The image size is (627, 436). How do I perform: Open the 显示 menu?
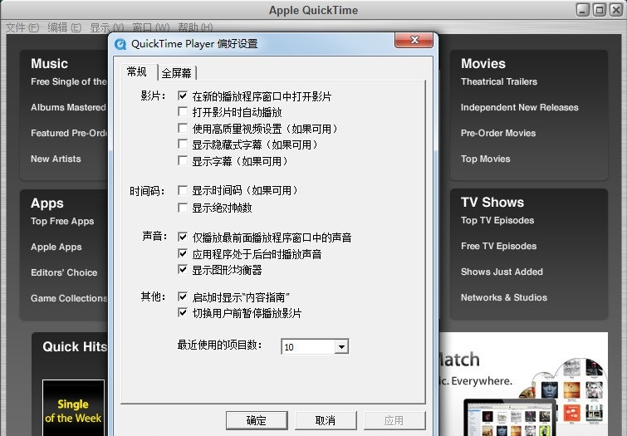[107, 27]
